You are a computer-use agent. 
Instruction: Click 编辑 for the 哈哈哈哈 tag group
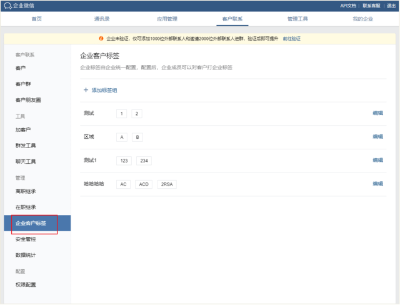(x=377, y=184)
